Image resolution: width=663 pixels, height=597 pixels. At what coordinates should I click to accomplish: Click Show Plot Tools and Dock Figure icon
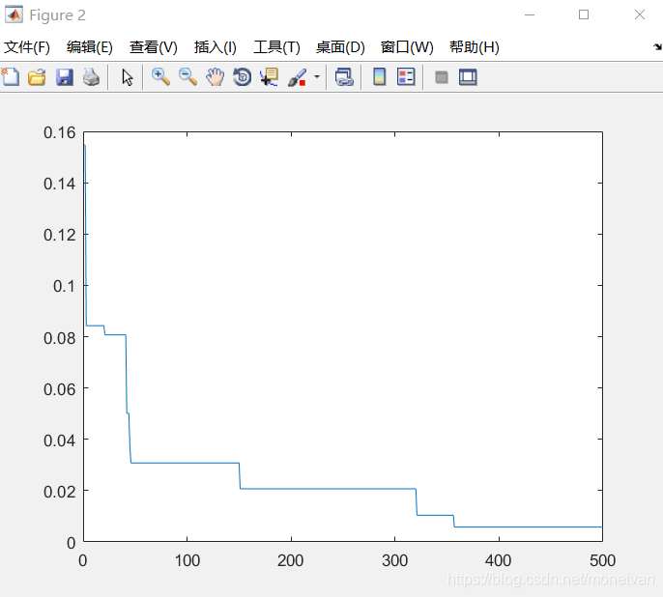click(468, 77)
